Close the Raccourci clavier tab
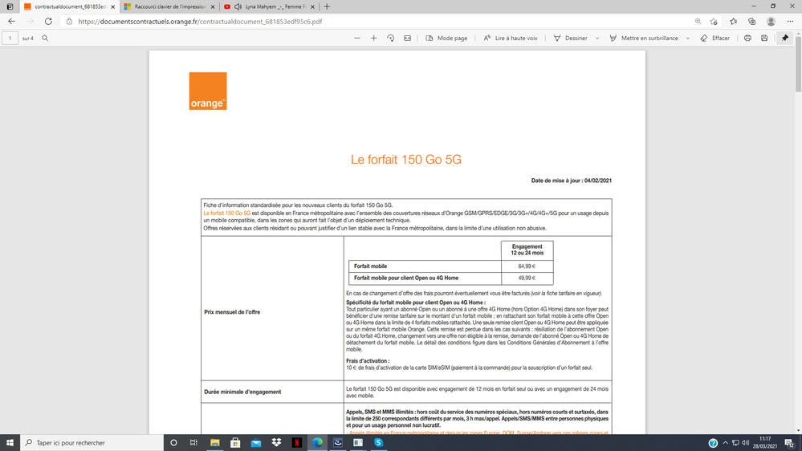The height and width of the screenshot is (451, 802). click(x=213, y=6)
